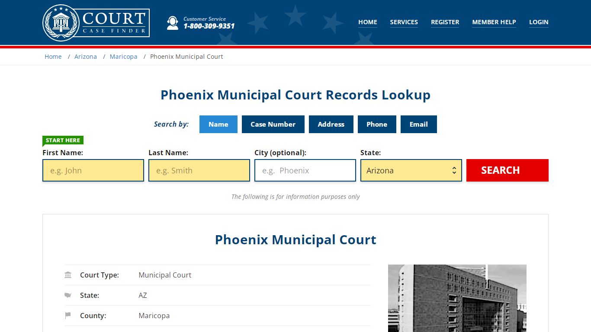Image resolution: width=591 pixels, height=332 pixels.
Task: Click the Court Case Finder logo
Action: 96,22
